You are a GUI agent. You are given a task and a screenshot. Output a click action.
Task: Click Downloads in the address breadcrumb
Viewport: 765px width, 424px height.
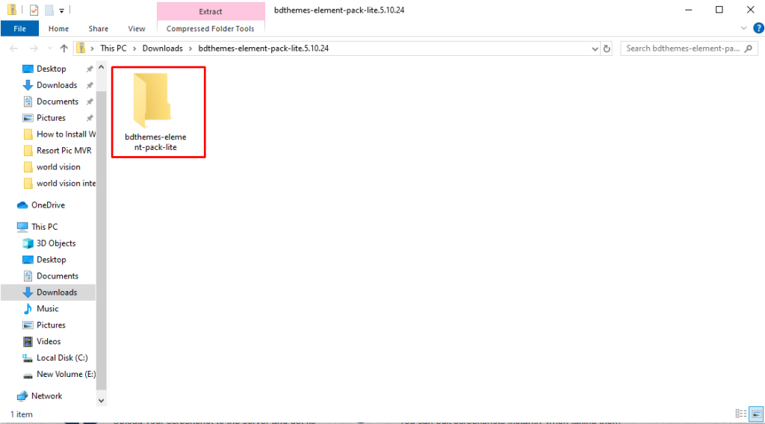coord(162,49)
